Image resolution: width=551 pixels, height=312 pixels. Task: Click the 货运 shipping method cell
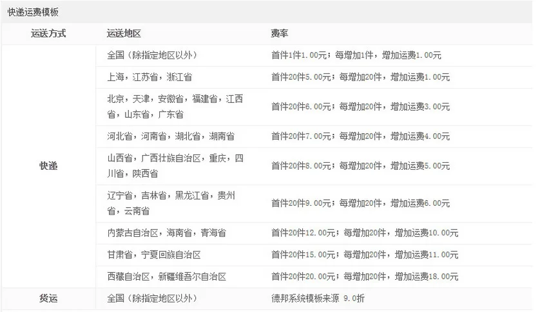(48, 298)
